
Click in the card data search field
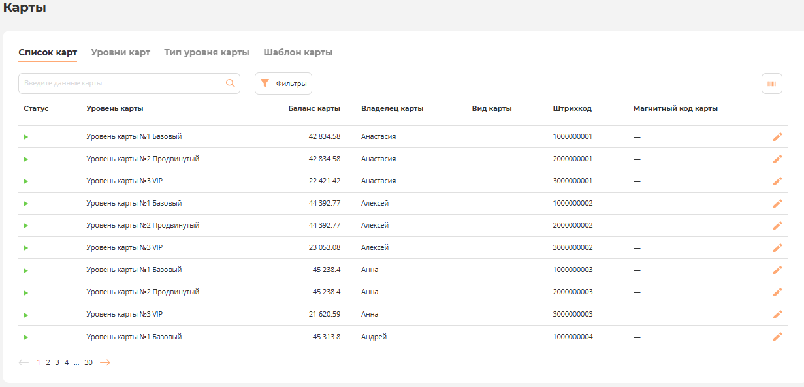coord(121,84)
